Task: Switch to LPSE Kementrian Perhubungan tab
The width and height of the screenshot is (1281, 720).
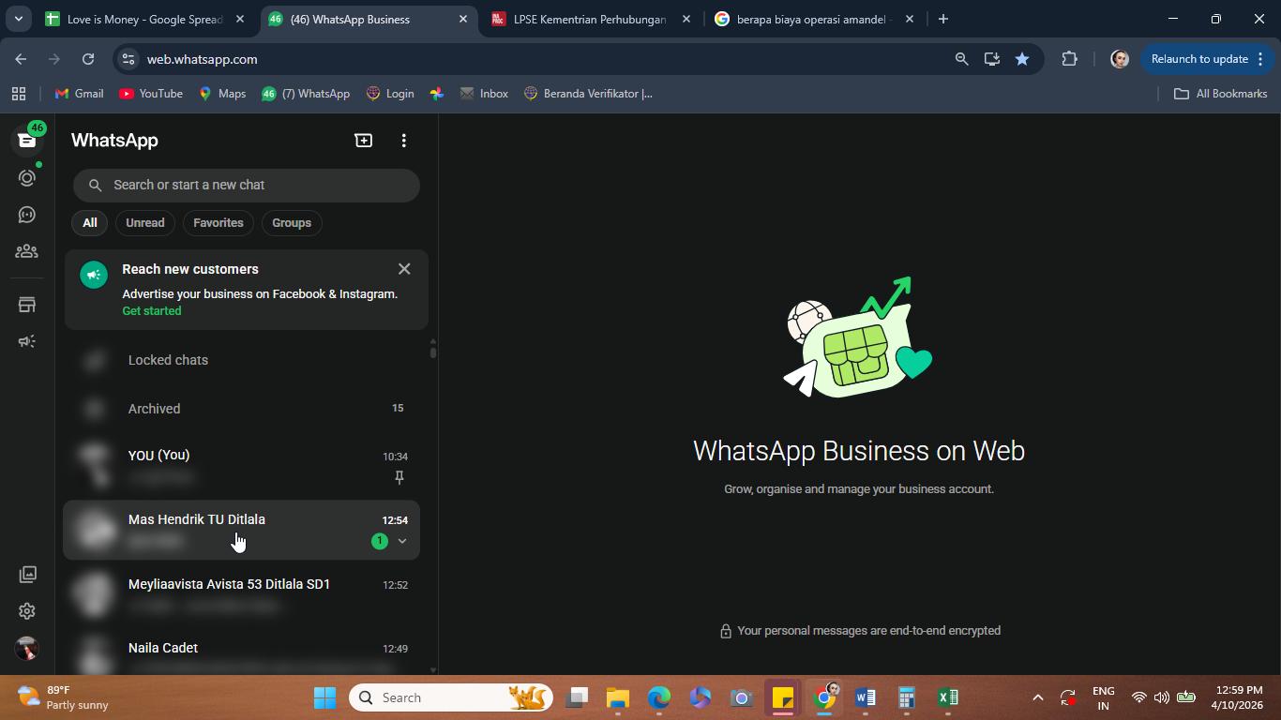Action: point(591,19)
